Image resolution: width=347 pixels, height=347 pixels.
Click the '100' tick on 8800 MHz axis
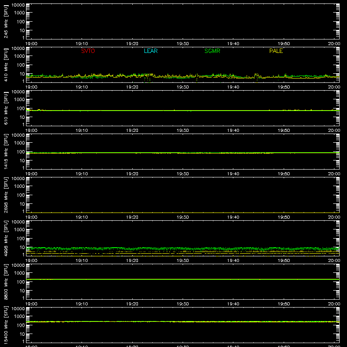[x=21, y=282]
